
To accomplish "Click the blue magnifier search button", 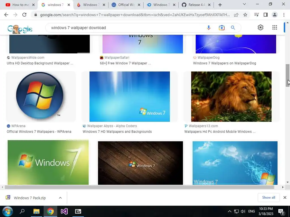I will click(233, 28).
